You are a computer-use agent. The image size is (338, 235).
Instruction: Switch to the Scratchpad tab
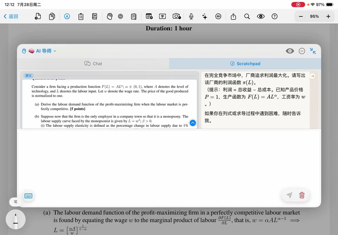pos(245,64)
